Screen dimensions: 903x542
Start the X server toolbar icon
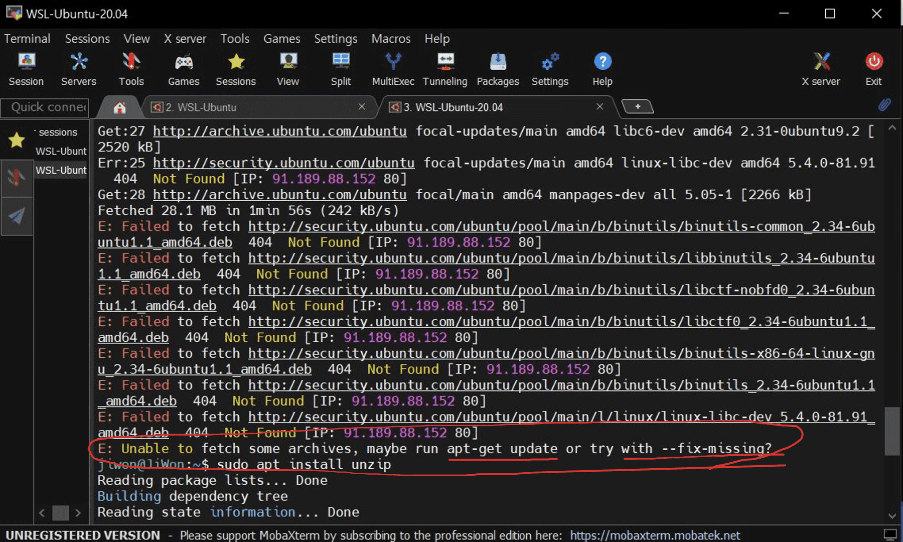click(x=821, y=69)
